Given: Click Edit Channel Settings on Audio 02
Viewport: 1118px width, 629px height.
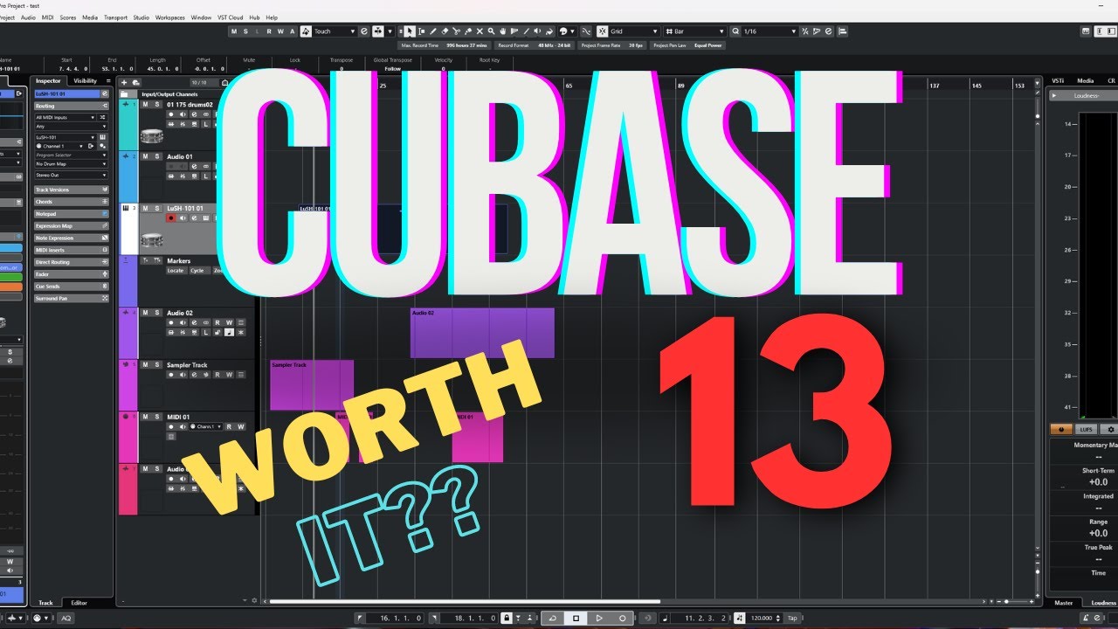Looking at the screenshot, I should tap(194, 322).
